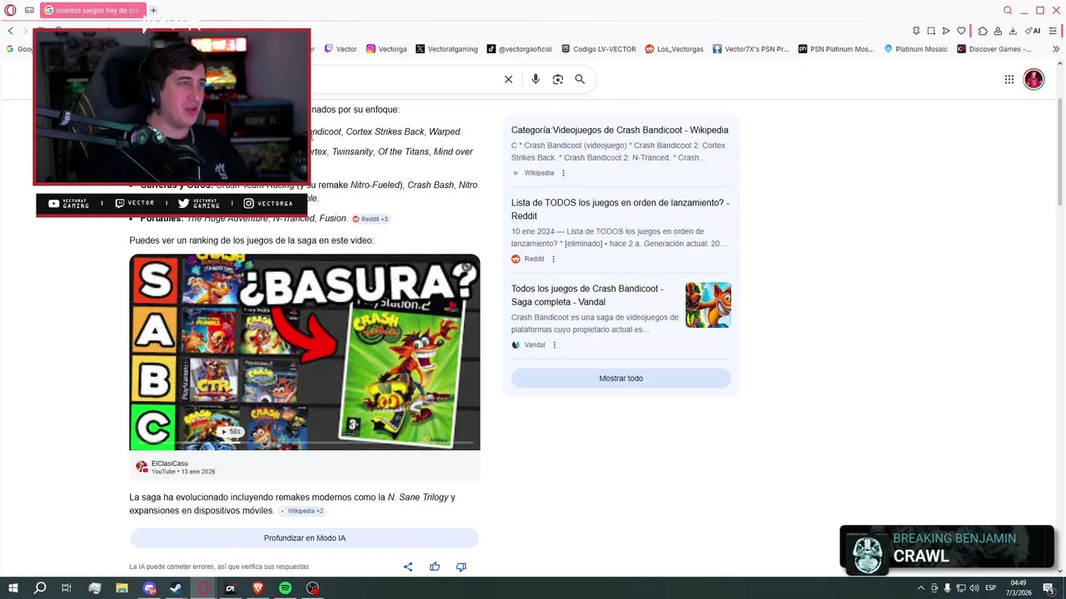
Task: Open Opera easy setup menu icon
Action: [1053, 32]
